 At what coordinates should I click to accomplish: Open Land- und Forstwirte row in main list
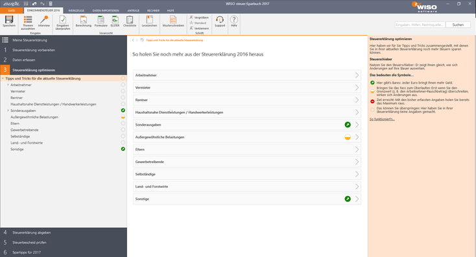(247, 186)
